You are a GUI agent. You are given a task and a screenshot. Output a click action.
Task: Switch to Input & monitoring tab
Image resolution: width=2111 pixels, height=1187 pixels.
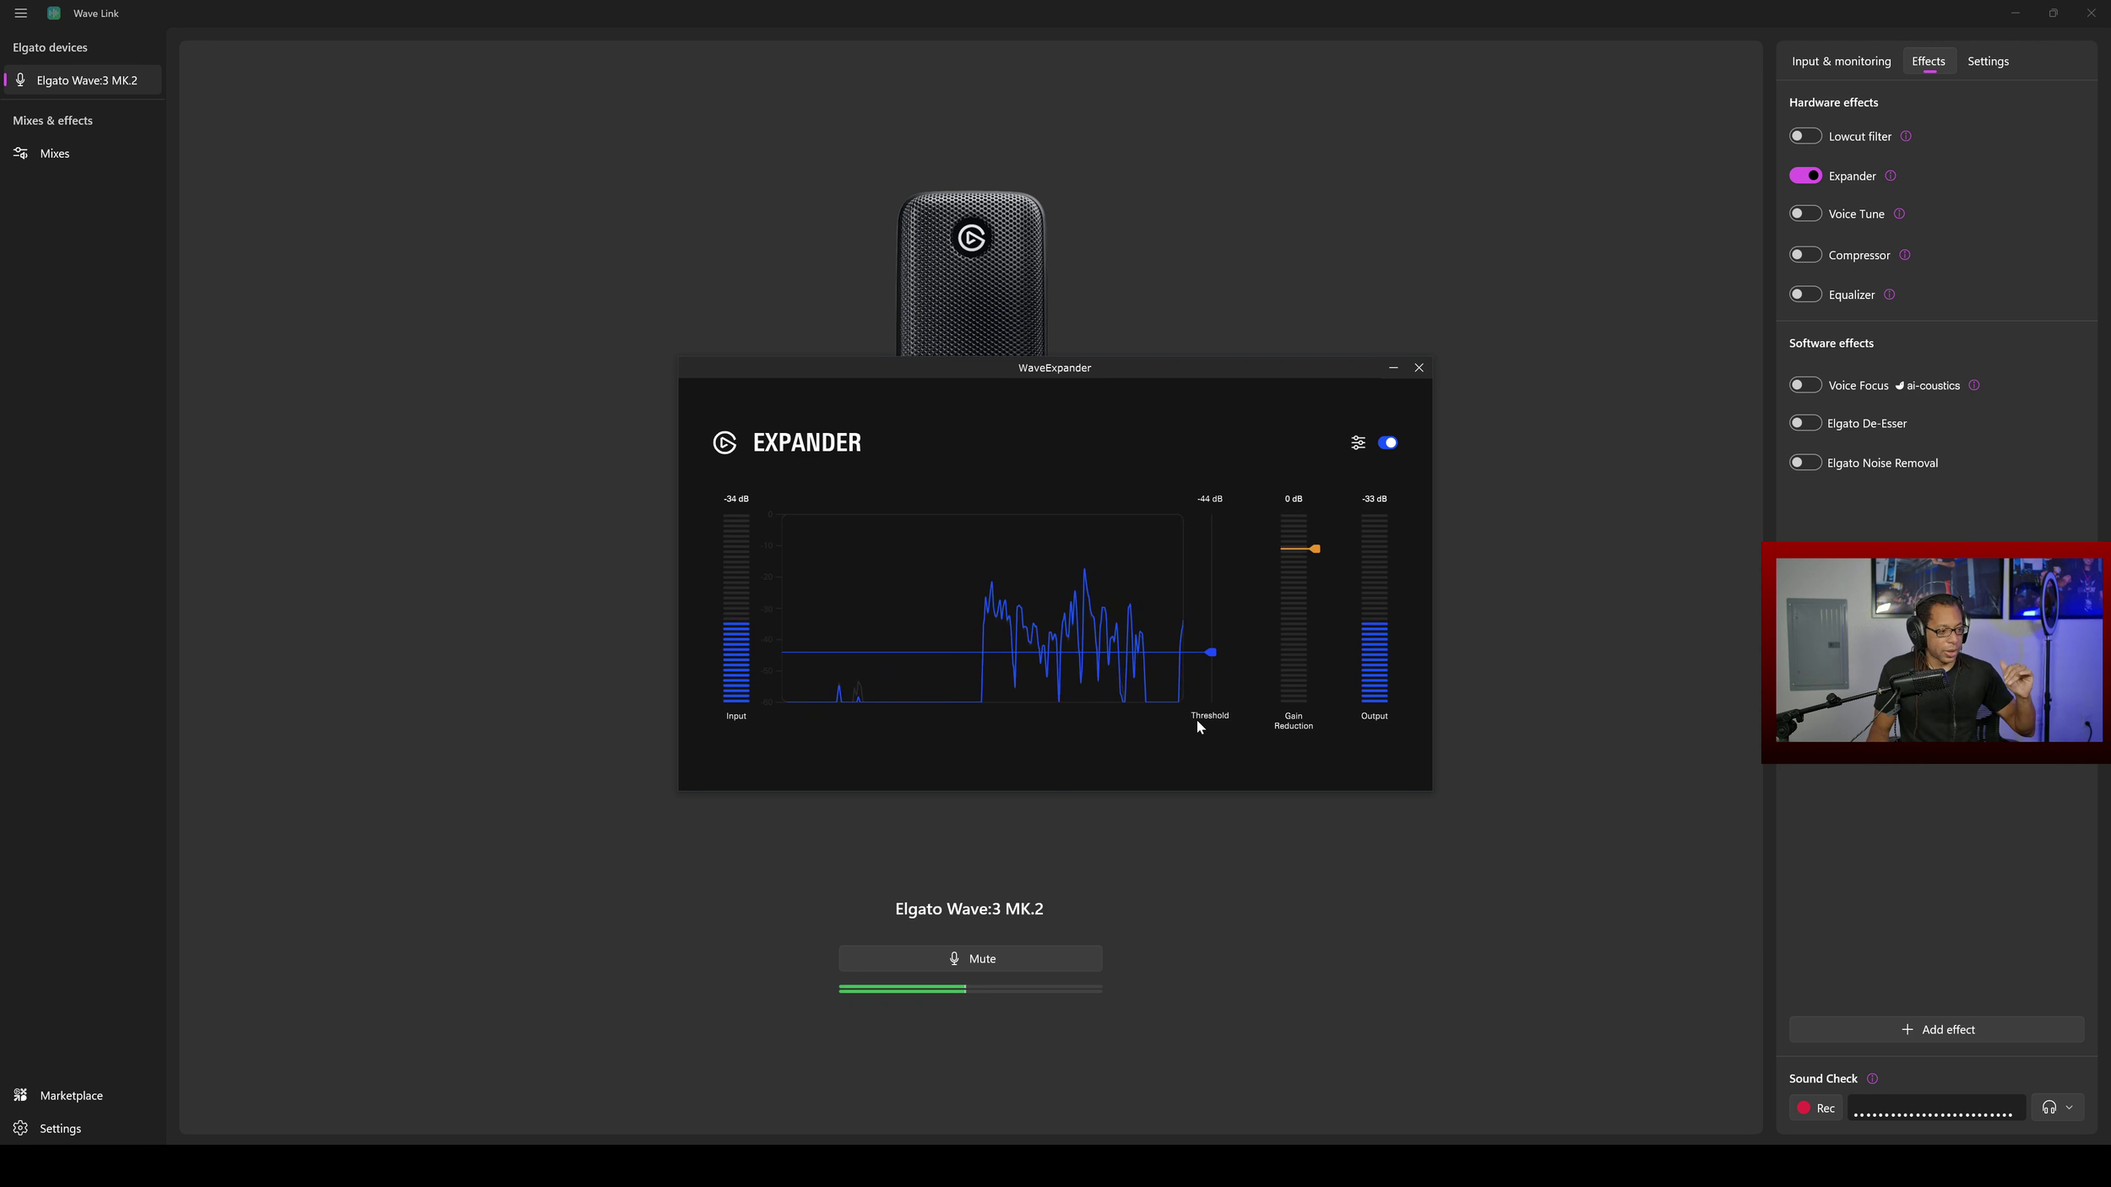point(1842,62)
